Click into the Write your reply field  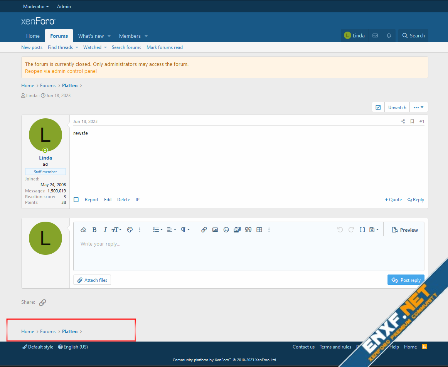pyautogui.click(x=248, y=253)
